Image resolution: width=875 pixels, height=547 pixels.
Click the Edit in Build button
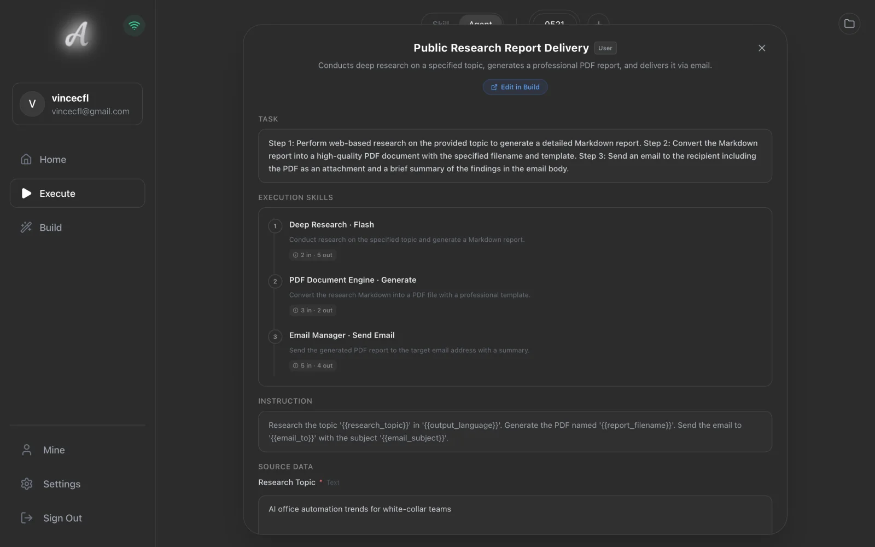click(x=515, y=87)
